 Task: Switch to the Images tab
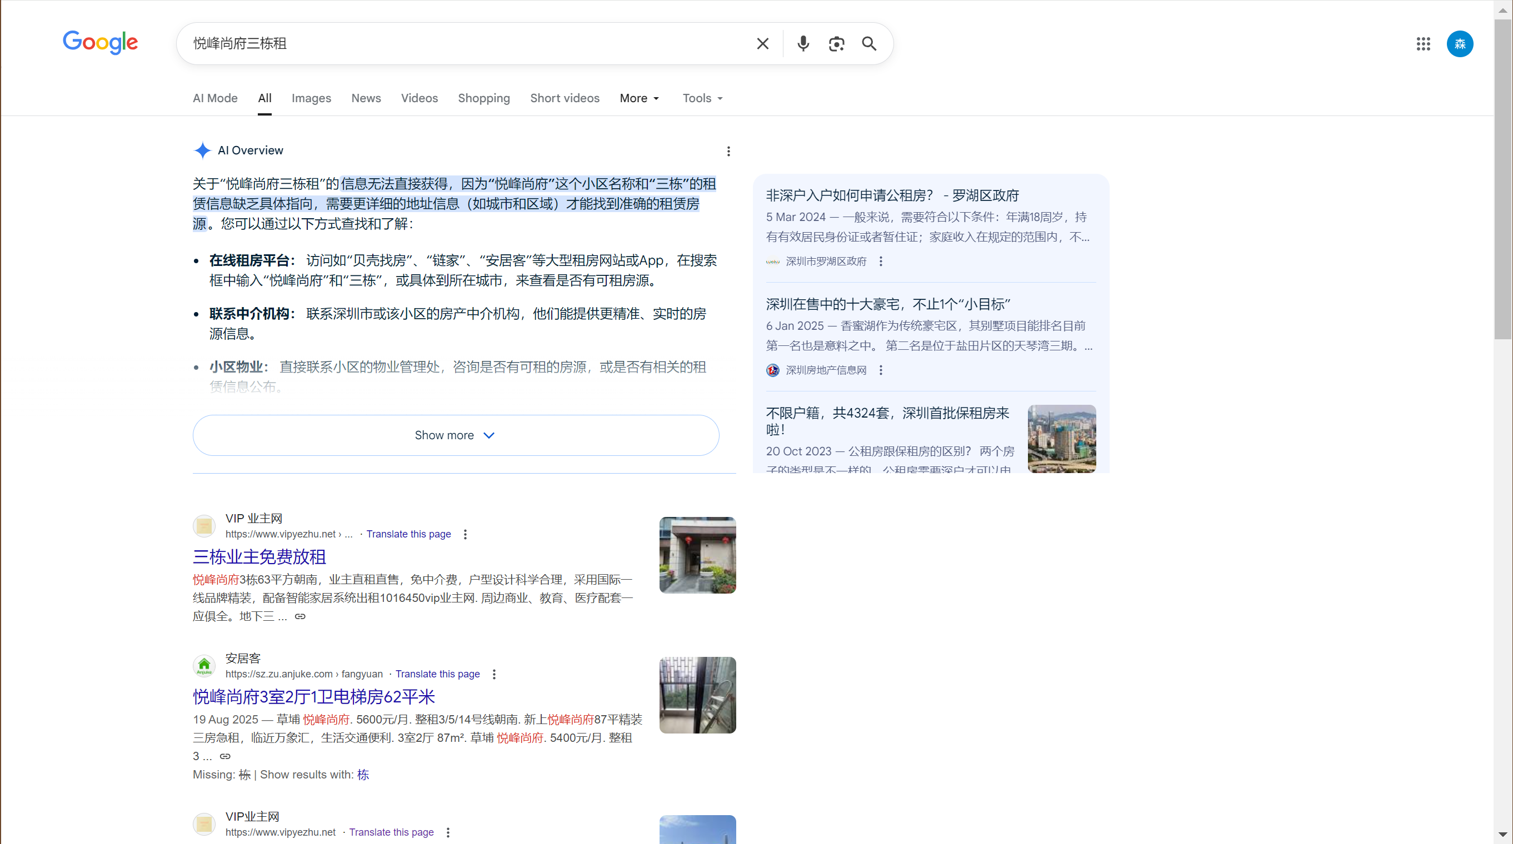coord(311,98)
